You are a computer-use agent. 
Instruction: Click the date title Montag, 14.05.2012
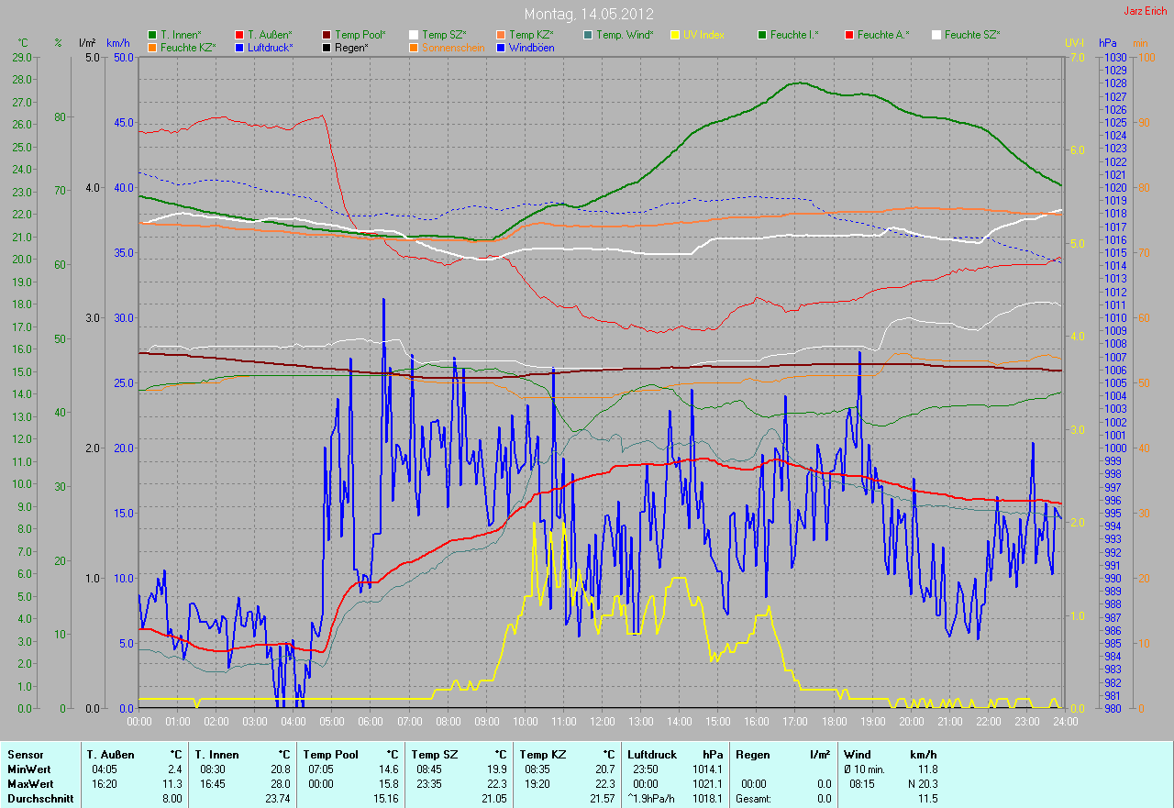587,15
